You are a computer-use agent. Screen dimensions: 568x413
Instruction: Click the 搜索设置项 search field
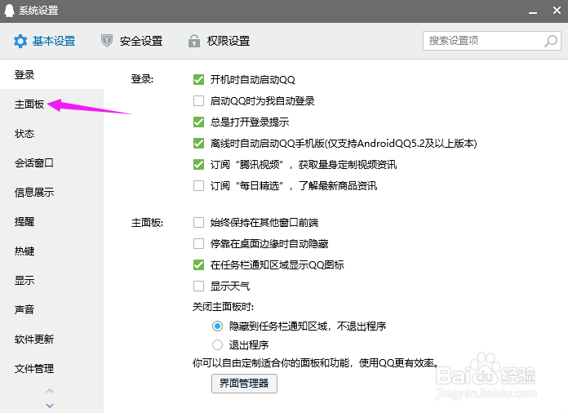pos(492,41)
